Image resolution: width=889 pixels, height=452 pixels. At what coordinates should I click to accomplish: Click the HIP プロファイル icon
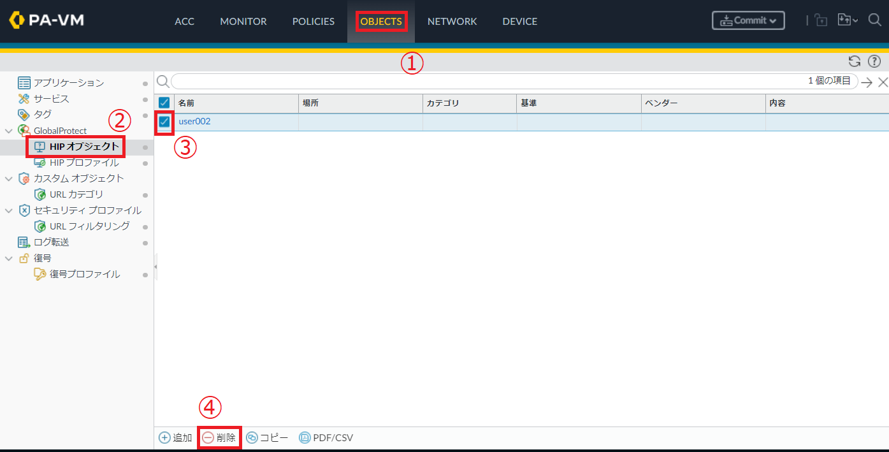[40, 163]
